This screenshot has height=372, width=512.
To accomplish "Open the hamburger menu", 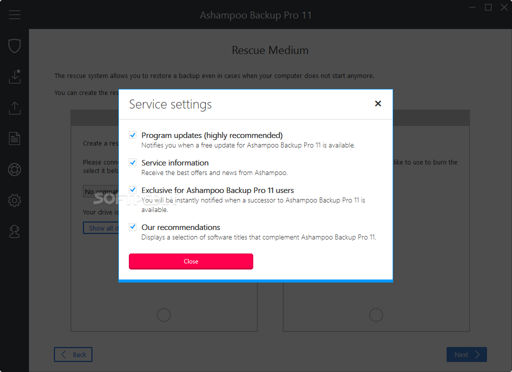I will [14, 14].
